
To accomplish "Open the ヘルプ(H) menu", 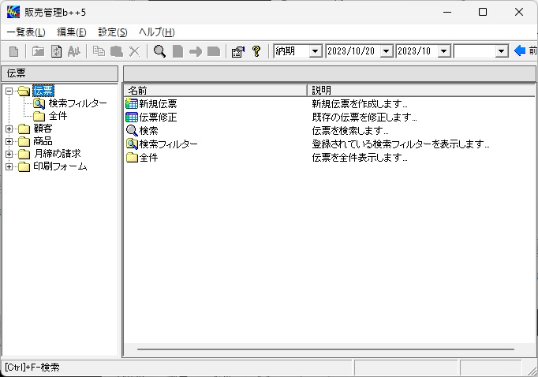I will coord(156,32).
